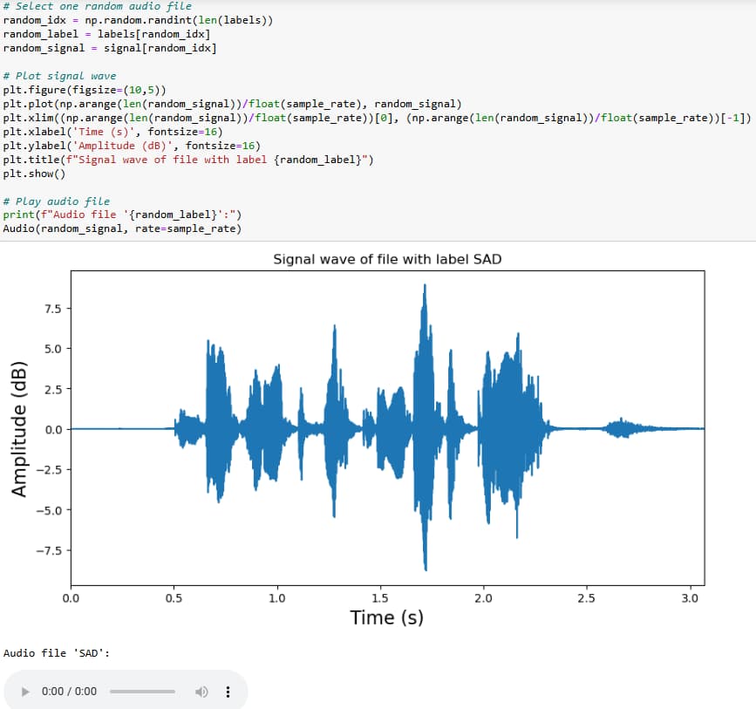Click the 'Time (s)' axis label
The height and width of the screenshot is (709, 756).
point(385,617)
